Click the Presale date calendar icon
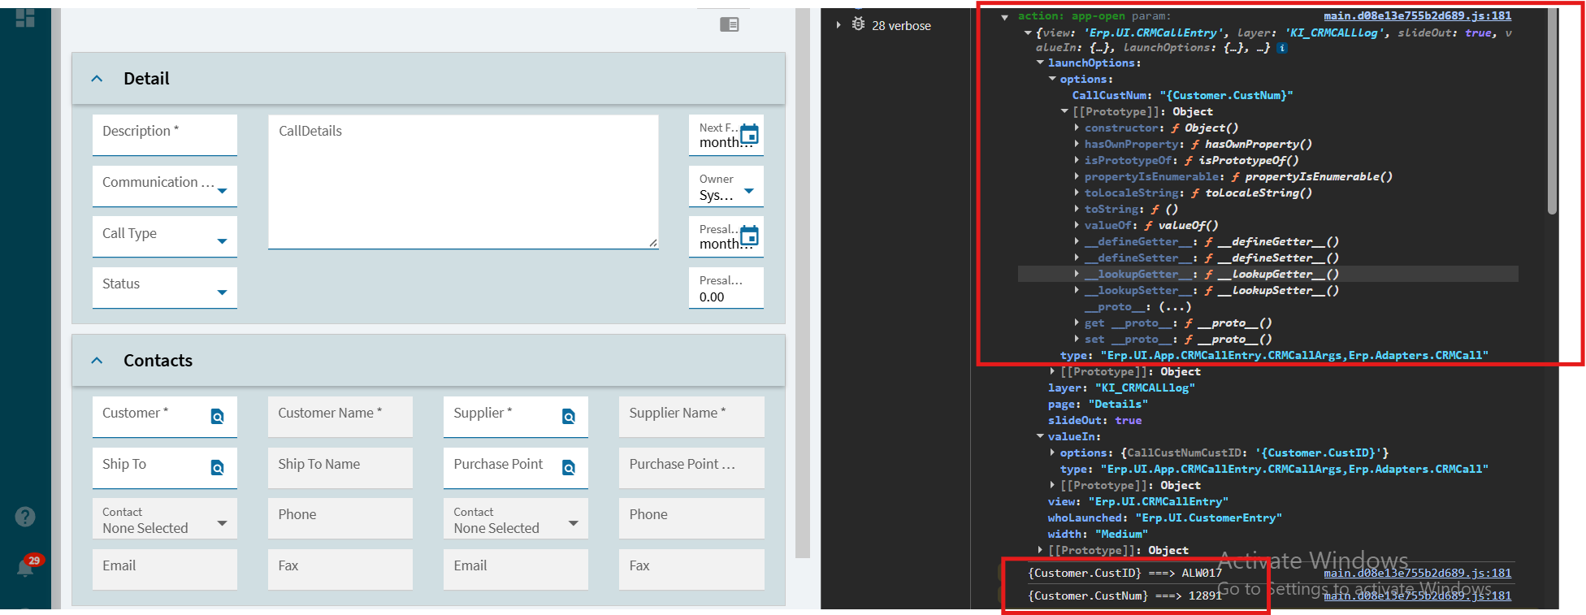This screenshot has height=615, width=1586. point(749,236)
